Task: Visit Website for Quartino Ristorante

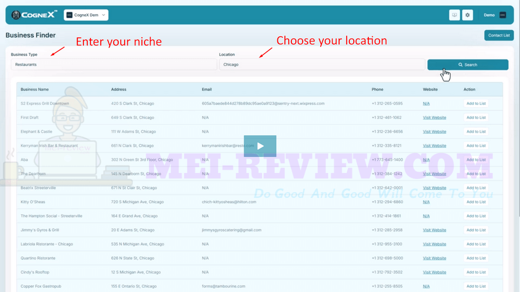Action: click(x=434, y=258)
